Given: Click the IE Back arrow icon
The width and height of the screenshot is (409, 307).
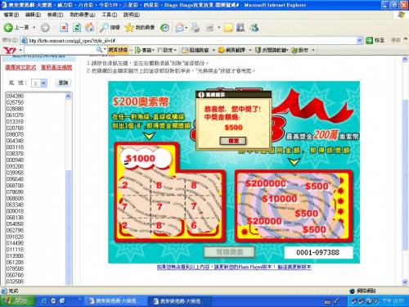Looking at the screenshot, I should (x=8, y=27).
